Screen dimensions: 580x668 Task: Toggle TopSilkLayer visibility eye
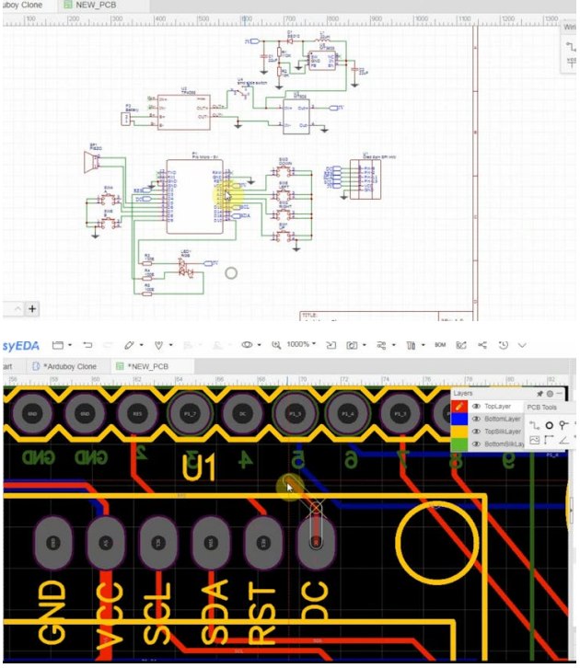(476, 431)
